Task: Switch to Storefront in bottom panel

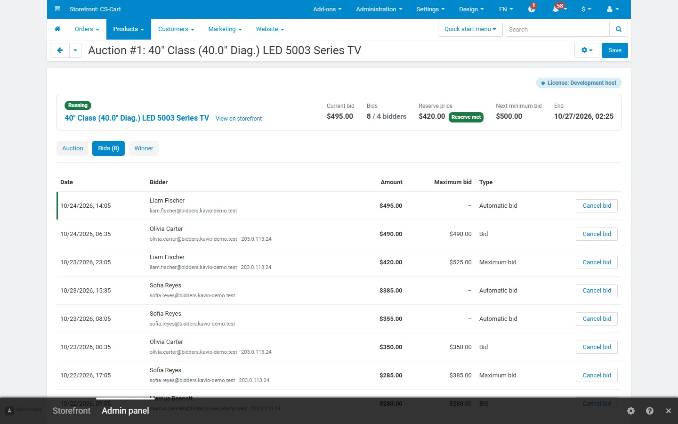Action: pyautogui.click(x=72, y=411)
